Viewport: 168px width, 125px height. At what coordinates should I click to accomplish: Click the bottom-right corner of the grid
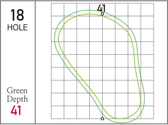pyautogui.click(x=154, y=119)
